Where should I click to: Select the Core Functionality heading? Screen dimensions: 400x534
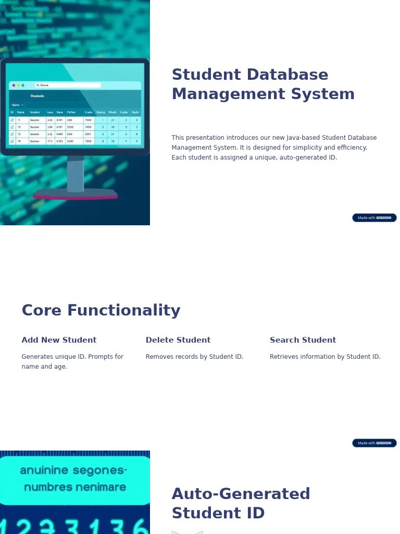101,310
